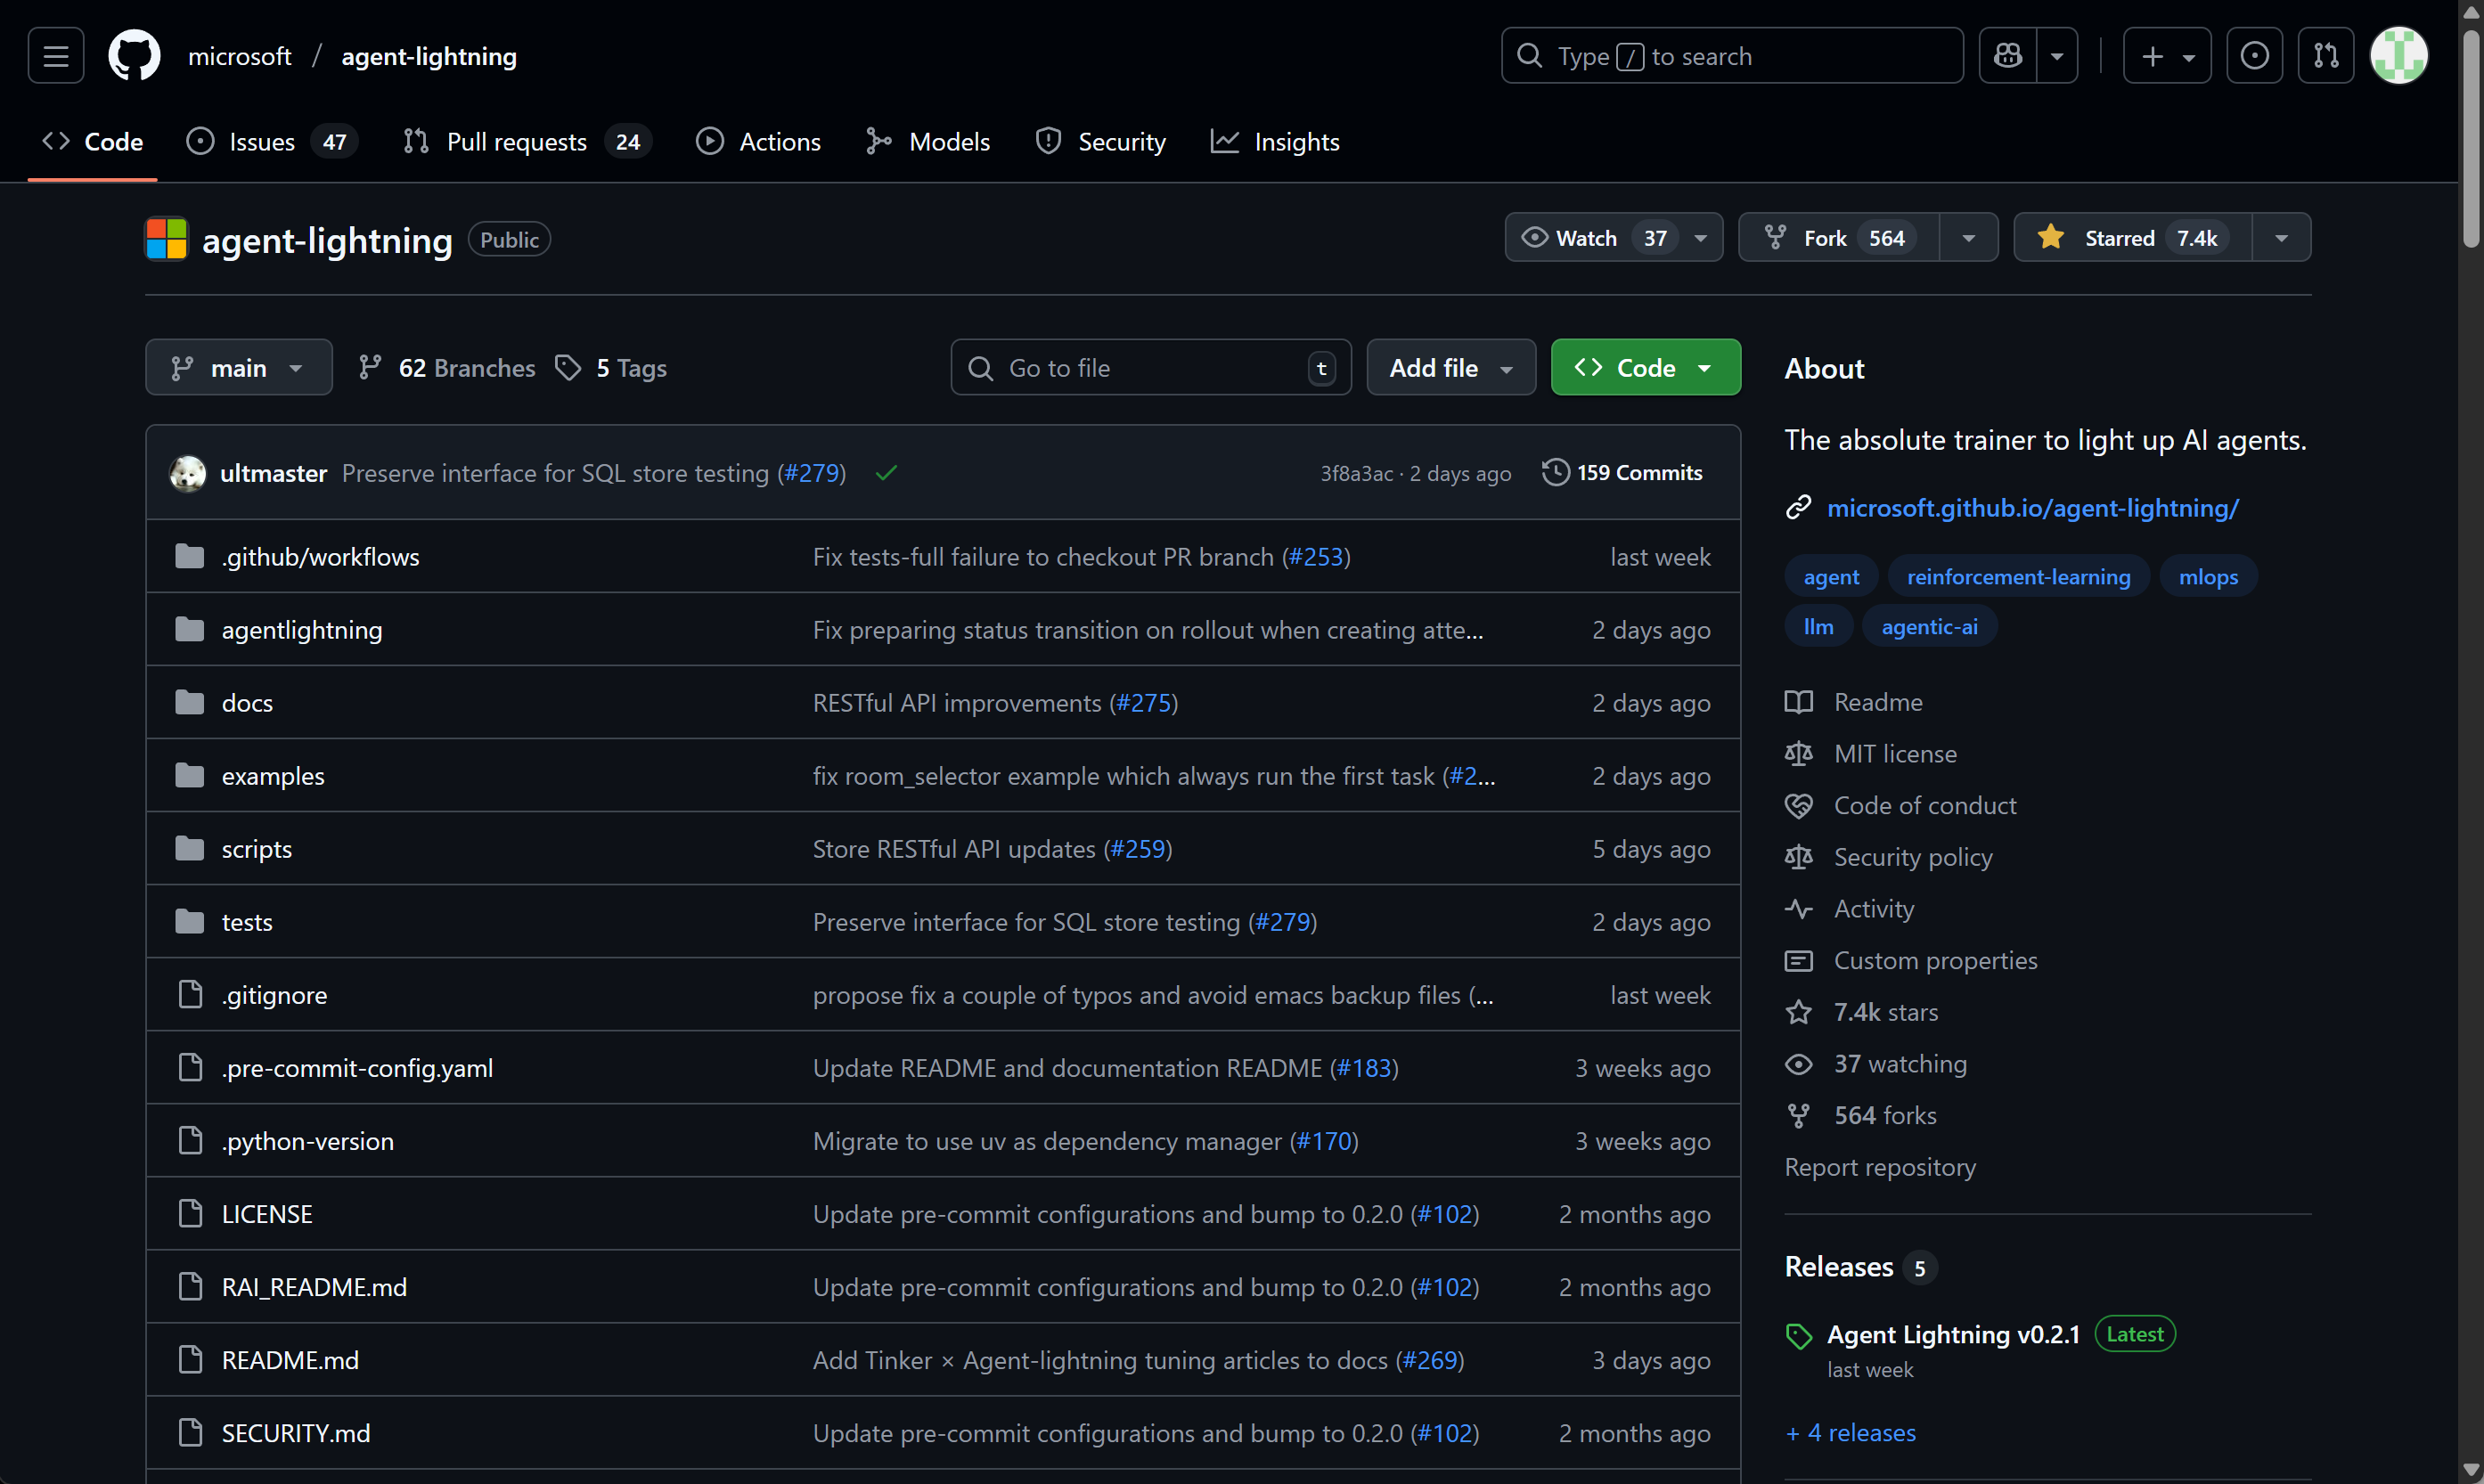Open the hamburger navigation menu
Screen dimensions: 2484x1484
point(55,56)
